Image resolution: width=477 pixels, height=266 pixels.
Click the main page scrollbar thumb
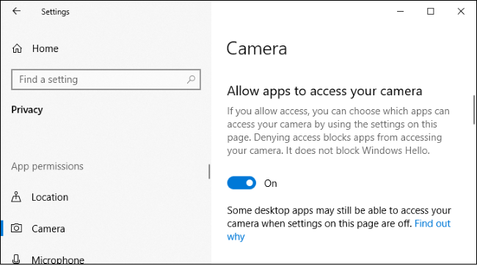(x=474, y=110)
